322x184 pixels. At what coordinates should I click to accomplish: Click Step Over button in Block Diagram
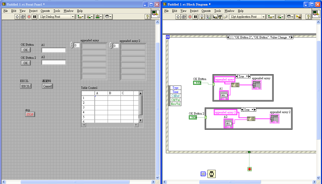click(220, 17)
